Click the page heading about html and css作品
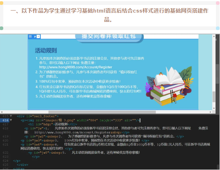220x170 pixels. 109,15
